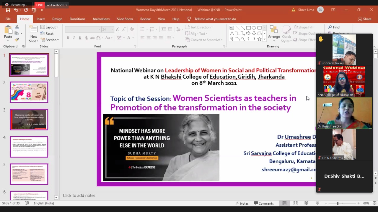The height and width of the screenshot is (212, 378).
Task: Open the Arrange menu
Action: (274, 33)
